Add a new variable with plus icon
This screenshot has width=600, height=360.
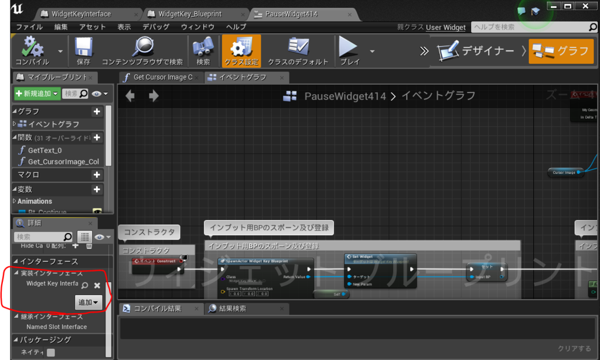pyautogui.click(x=97, y=189)
